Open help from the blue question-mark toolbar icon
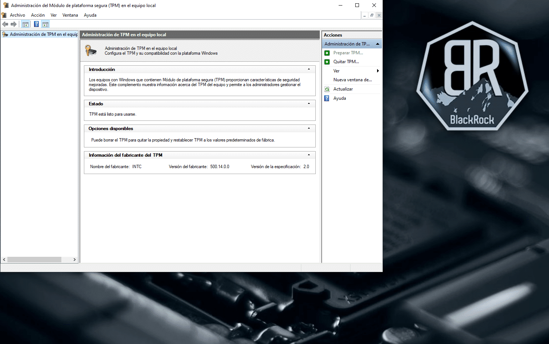549x344 pixels. pyautogui.click(x=36, y=24)
